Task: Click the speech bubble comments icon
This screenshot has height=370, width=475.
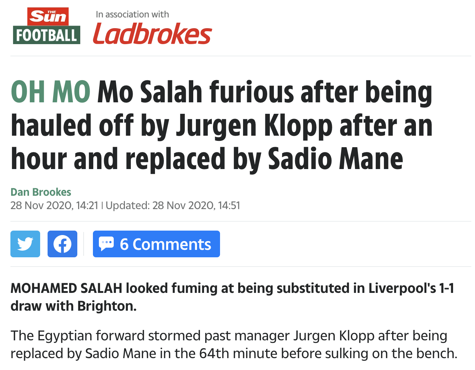Action: [x=106, y=244]
